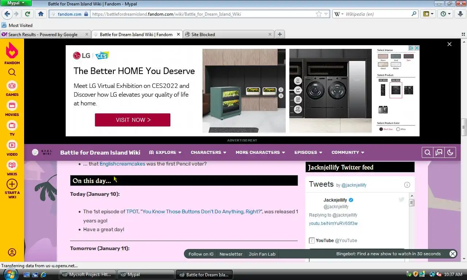The width and height of the screenshot is (467, 280).
Task: Select the Battle for Dream Island Wiki tab
Action: point(136,34)
